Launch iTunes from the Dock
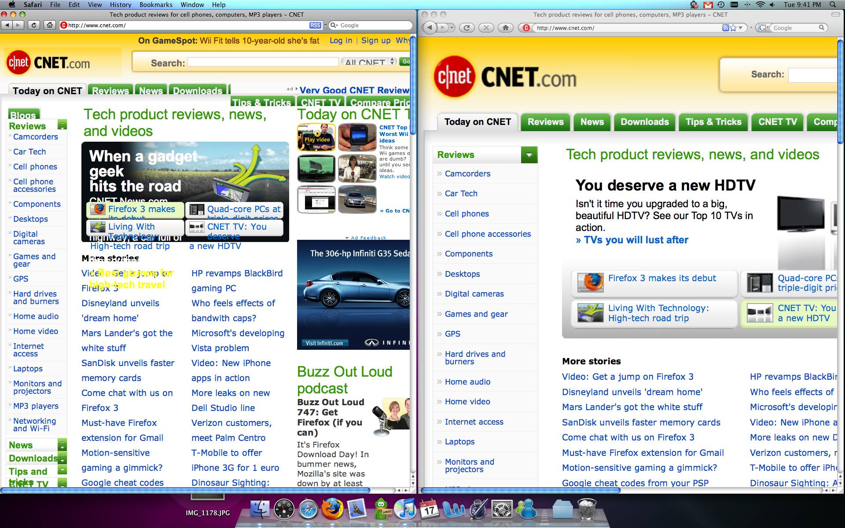 pyautogui.click(x=405, y=510)
